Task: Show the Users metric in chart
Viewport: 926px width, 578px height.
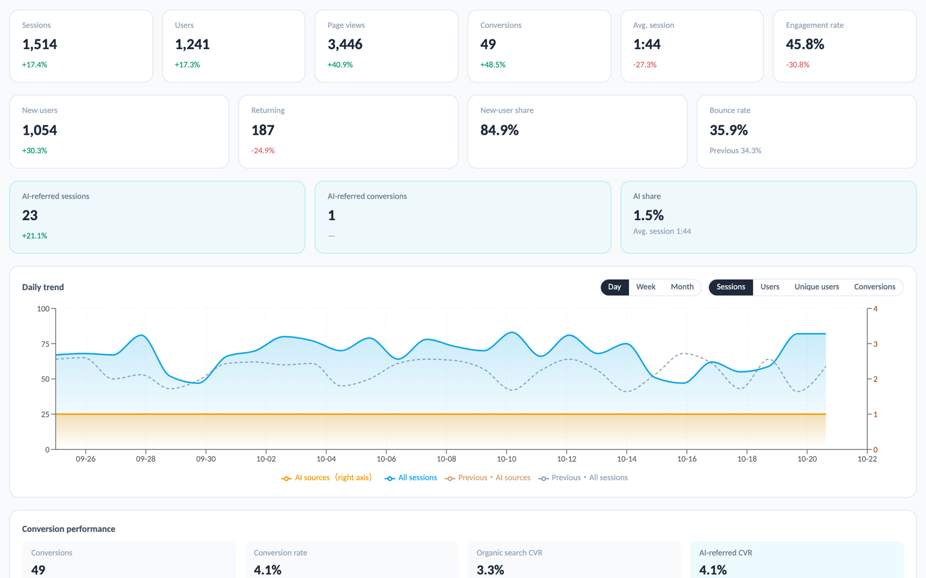Action: click(770, 287)
